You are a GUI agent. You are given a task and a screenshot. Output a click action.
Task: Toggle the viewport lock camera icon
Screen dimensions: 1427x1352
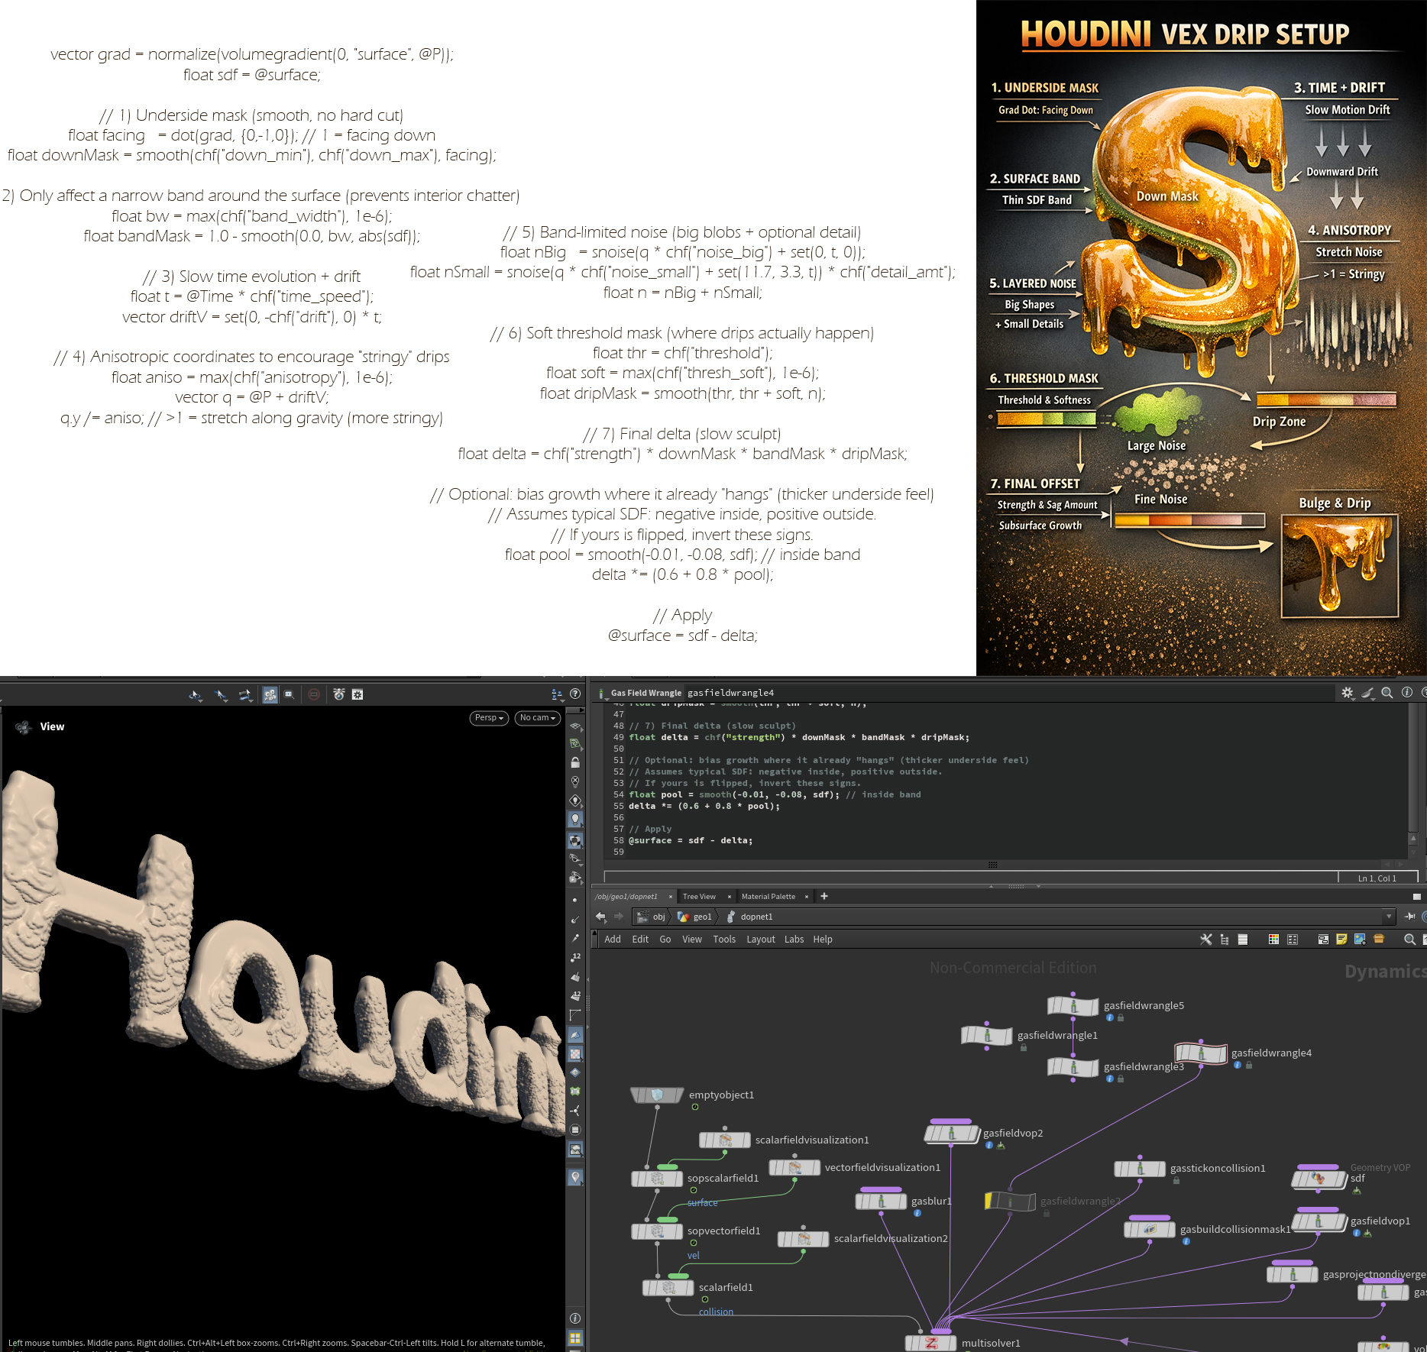click(575, 762)
